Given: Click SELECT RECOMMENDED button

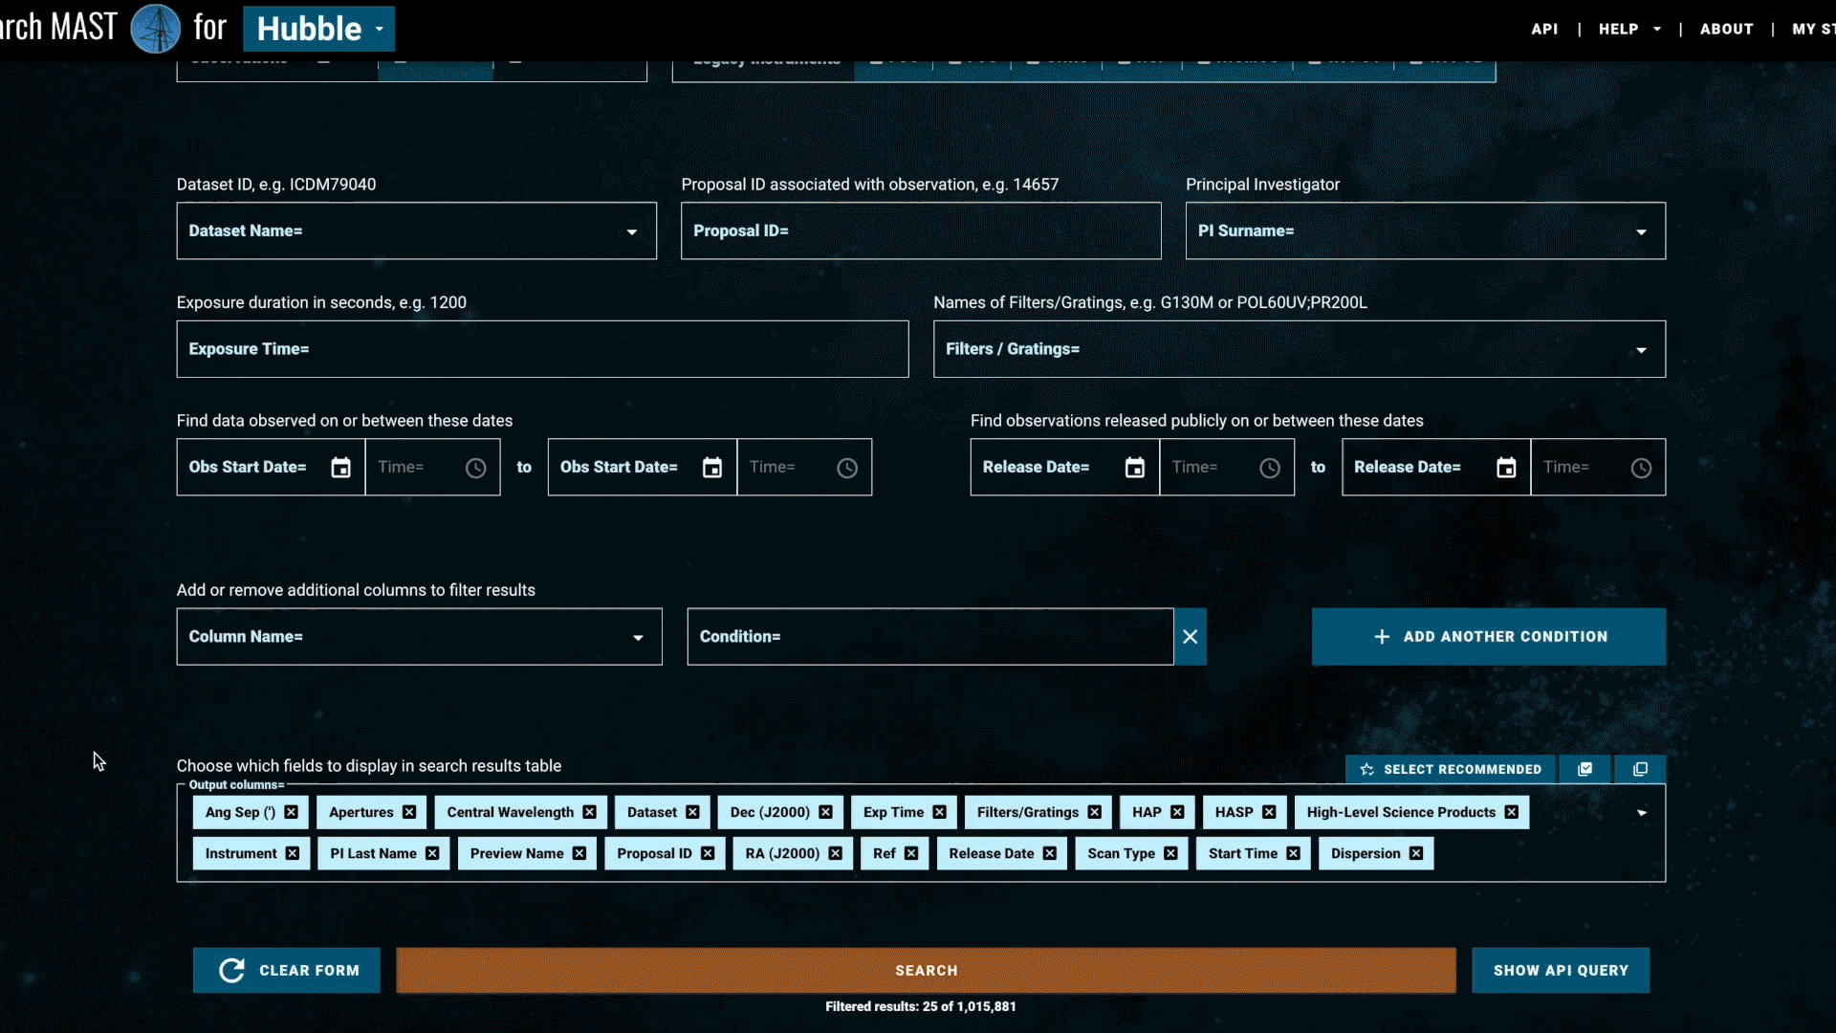Looking at the screenshot, I should point(1451,769).
